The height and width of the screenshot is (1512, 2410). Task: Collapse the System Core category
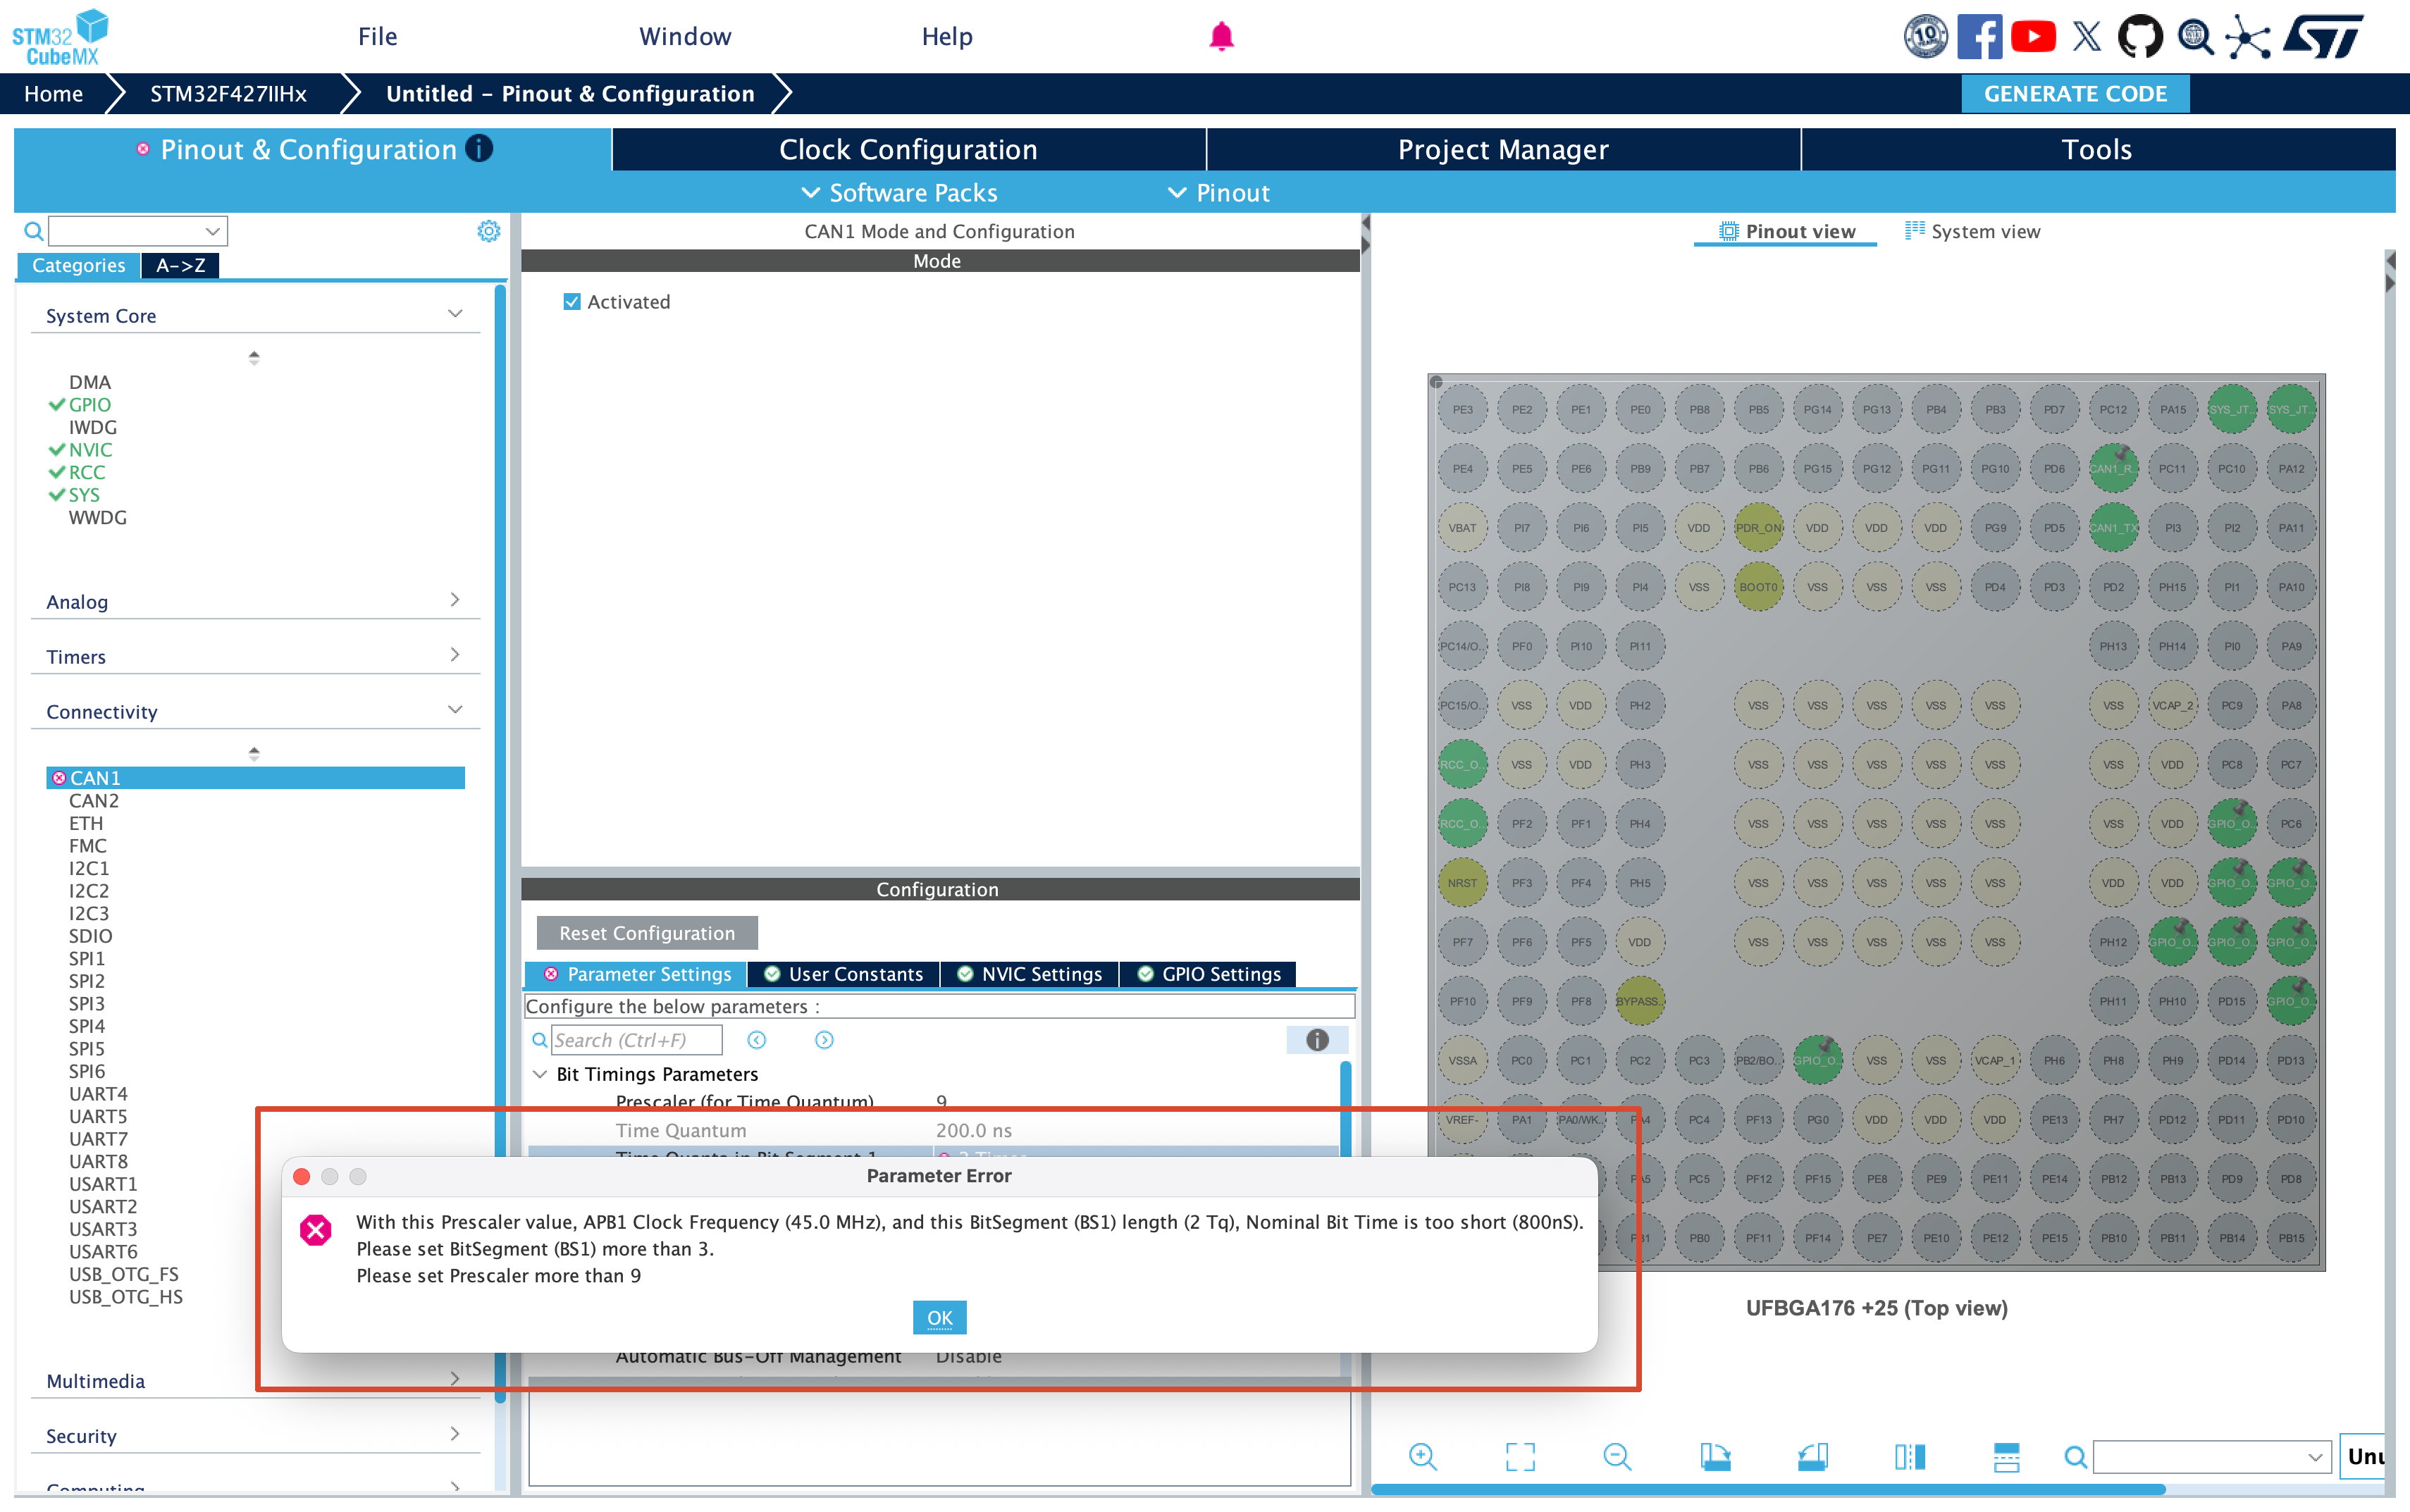[x=455, y=314]
